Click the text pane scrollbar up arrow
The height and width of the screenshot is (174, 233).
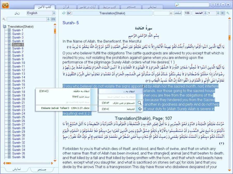pos(229,18)
